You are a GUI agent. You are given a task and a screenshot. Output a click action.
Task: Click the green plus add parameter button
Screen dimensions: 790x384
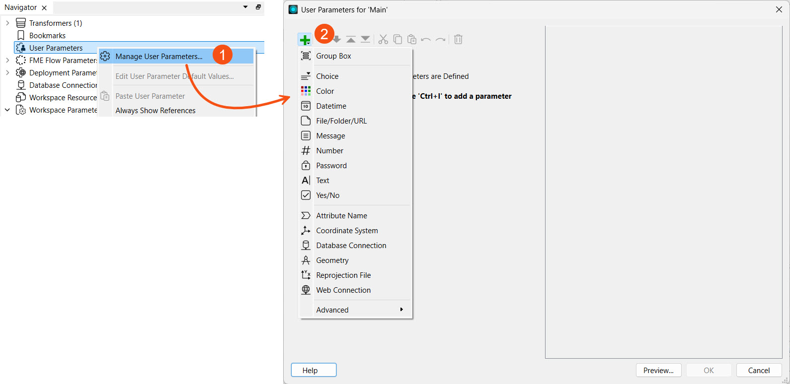pos(305,40)
